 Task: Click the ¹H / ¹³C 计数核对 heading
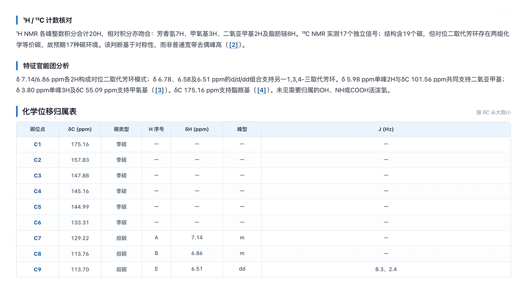point(47,20)
